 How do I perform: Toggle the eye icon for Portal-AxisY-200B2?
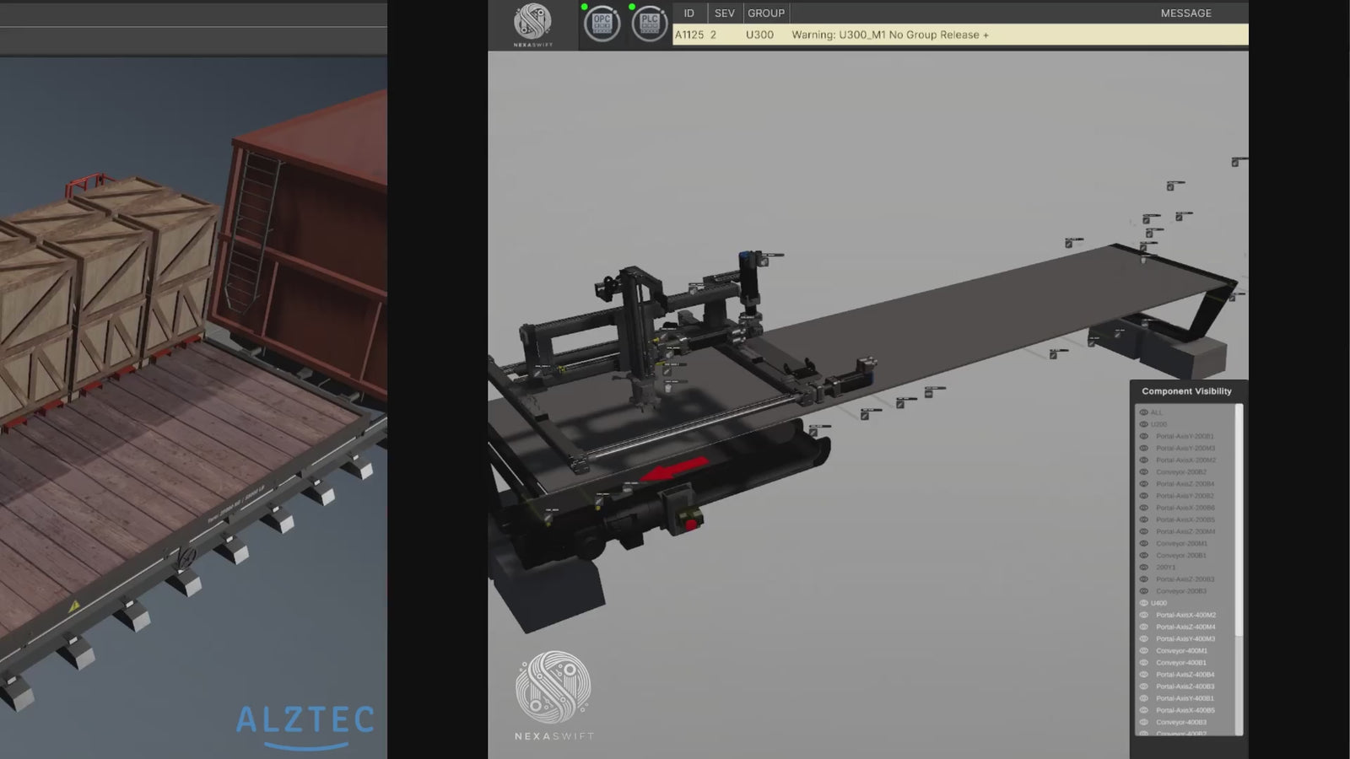[x=1144, y=496]
